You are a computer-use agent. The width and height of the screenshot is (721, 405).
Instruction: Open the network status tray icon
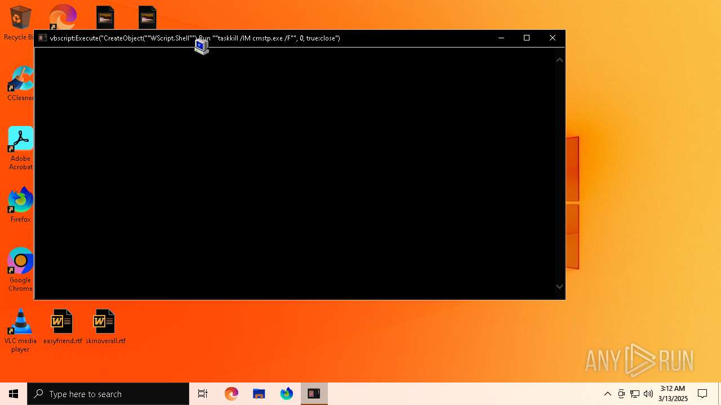pos(635,394)
